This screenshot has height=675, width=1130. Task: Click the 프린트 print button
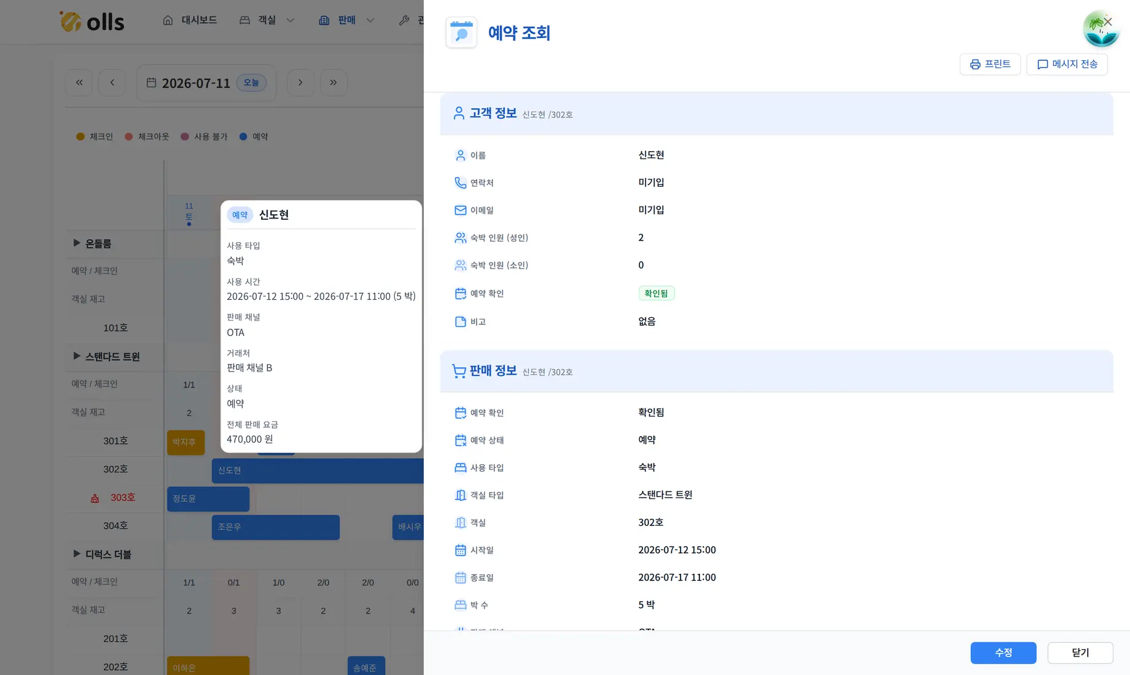coord(990,64)
